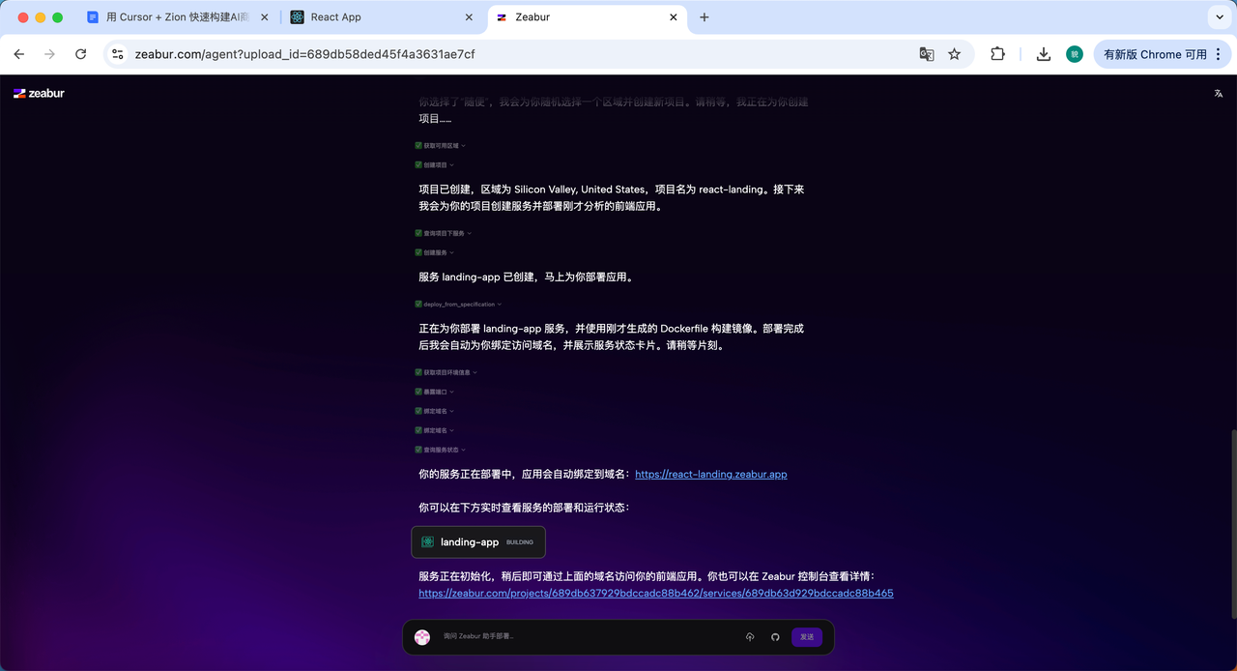The height and width of the screenshot is (671, 1237).
Task: Click the green check beside 查询项目下服务
Action: pyautogui.click(x=418, y=233)
